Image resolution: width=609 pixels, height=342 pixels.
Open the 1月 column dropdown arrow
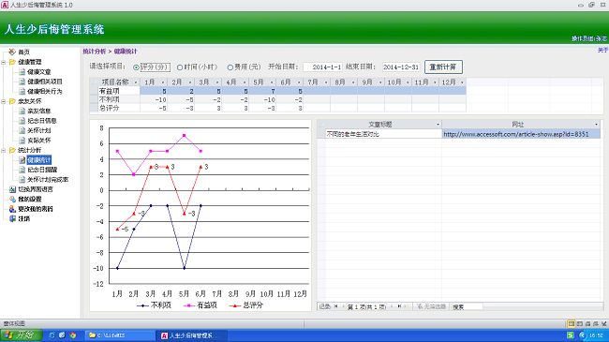[x=163, y=82]
